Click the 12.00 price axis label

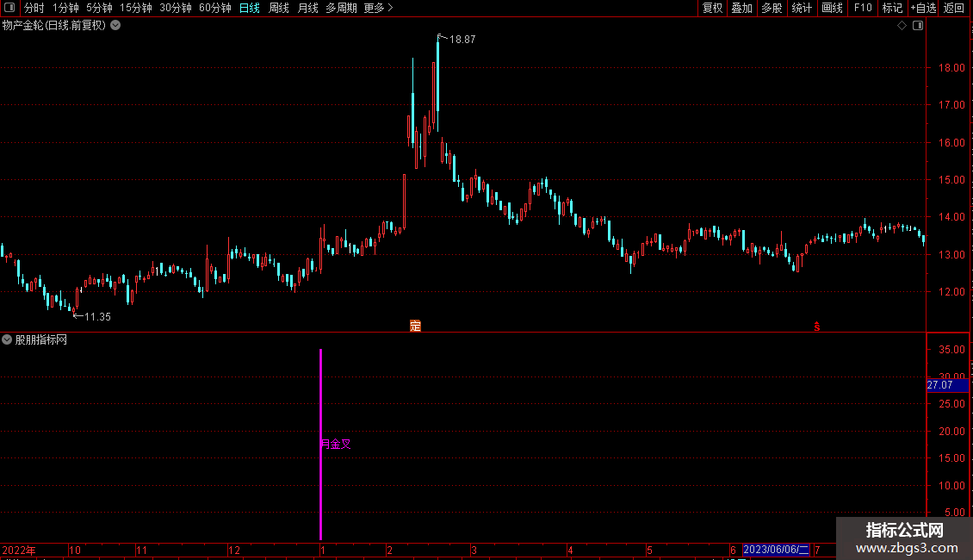pos(951,292)
